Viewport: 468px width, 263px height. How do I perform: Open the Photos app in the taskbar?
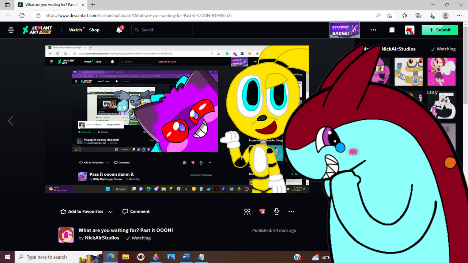171,257
